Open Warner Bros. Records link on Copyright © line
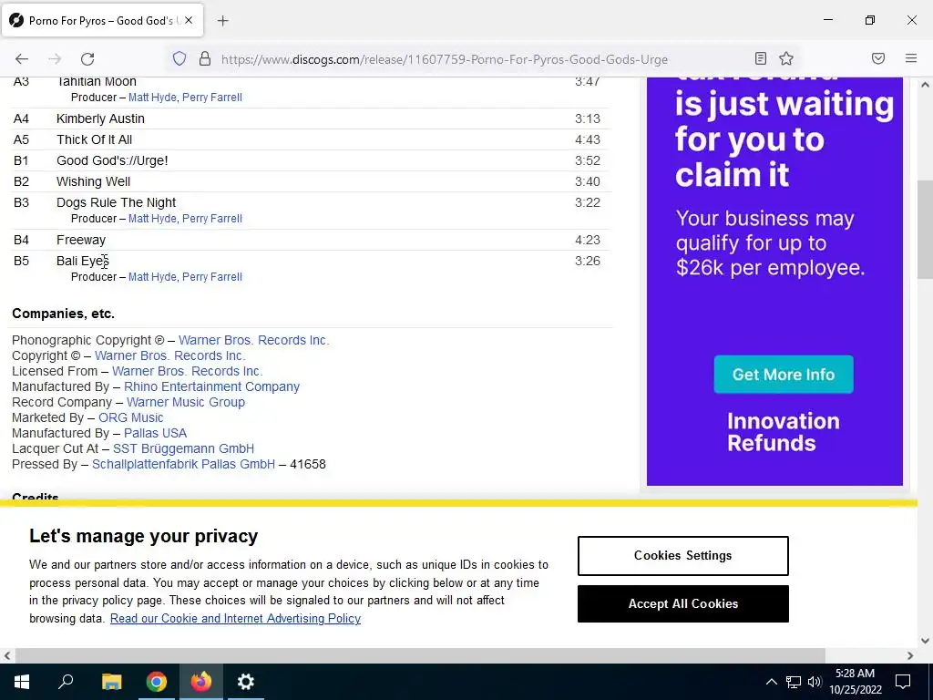This screenshot has height=700, width=933. click(x=170, y=356)
